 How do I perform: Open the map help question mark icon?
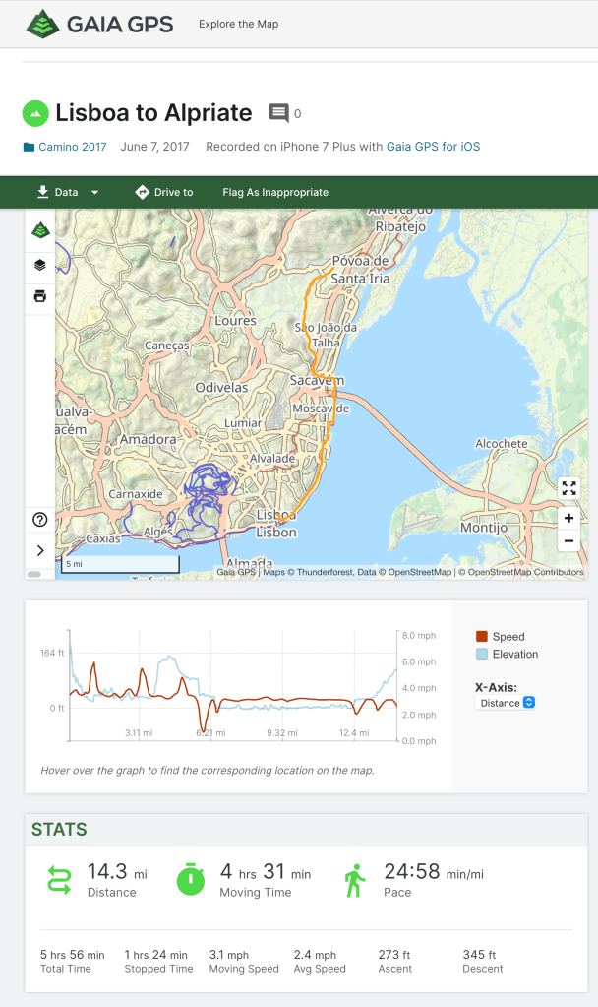(40, 520)
